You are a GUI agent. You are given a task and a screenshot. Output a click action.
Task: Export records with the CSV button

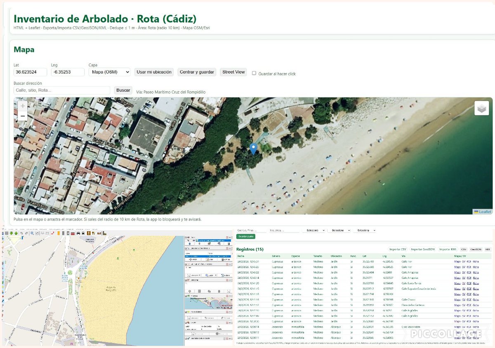pyautogui.click(x=464, y=249)
